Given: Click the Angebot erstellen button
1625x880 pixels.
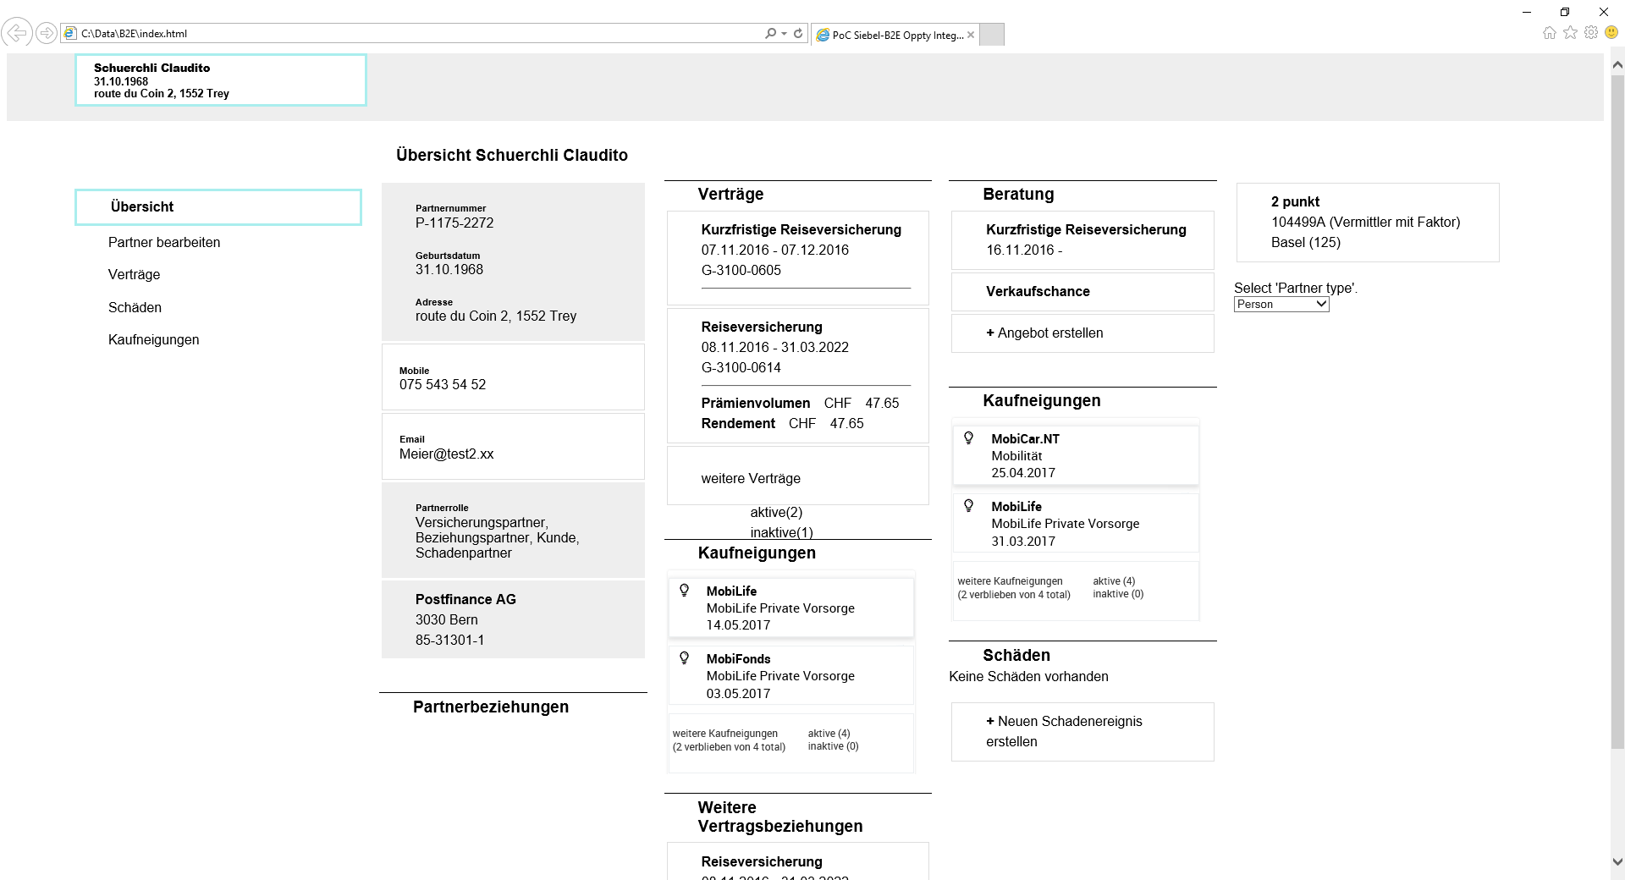Looking at the screenshot, I should [x=1082, y=333].
